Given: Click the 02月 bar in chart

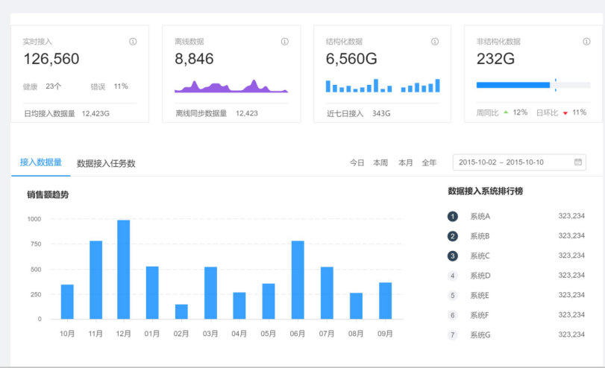Looking at the screenshot, I should pos(181,311).
